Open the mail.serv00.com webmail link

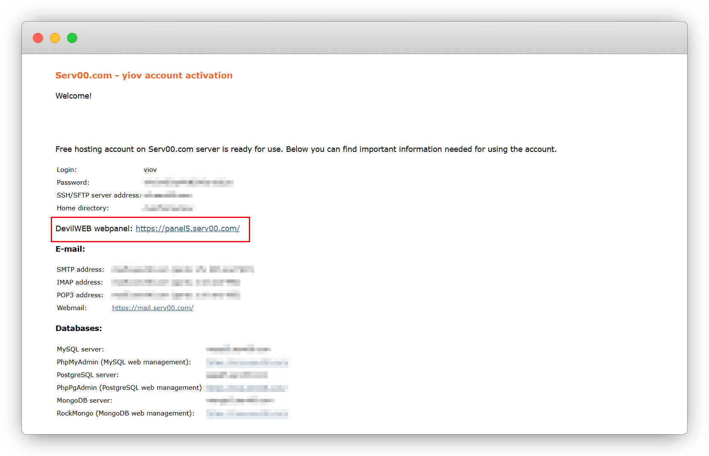click(152, 308)
